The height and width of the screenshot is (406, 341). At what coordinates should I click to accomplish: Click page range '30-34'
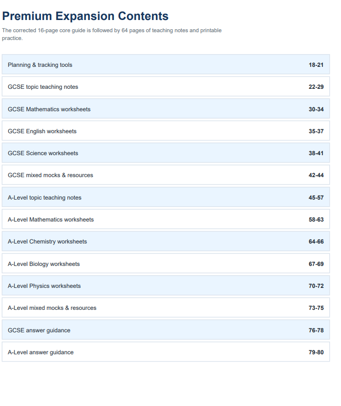tap(316, 109)
